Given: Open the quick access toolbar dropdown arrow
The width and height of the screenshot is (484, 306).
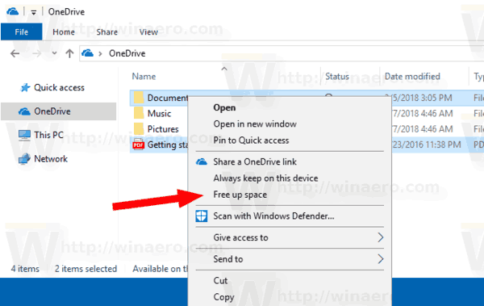Looking at the screenshot, I should pyautogui.click(x=33, y=12).
